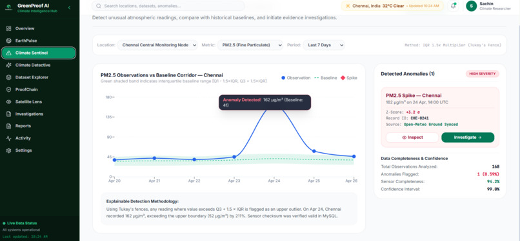Click the Climate Detective sparkle icon

tap(9, 66)
